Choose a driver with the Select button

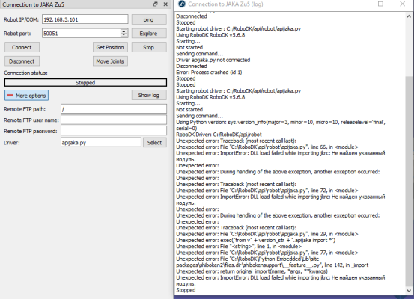(x=155, y=142)
